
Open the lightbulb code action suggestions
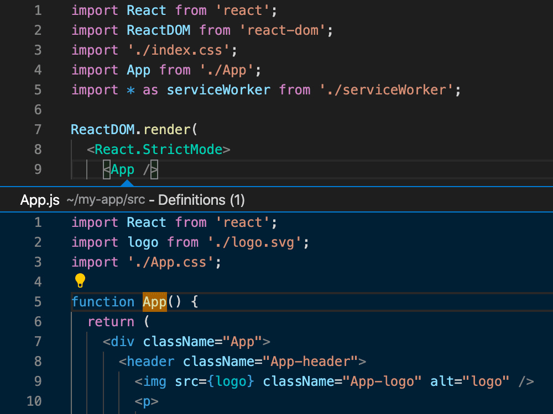80,282
